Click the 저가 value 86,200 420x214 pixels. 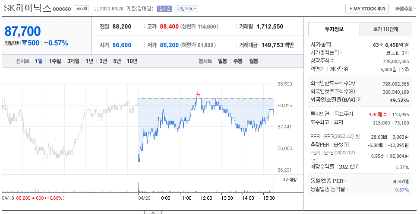(x=169, y=45)
